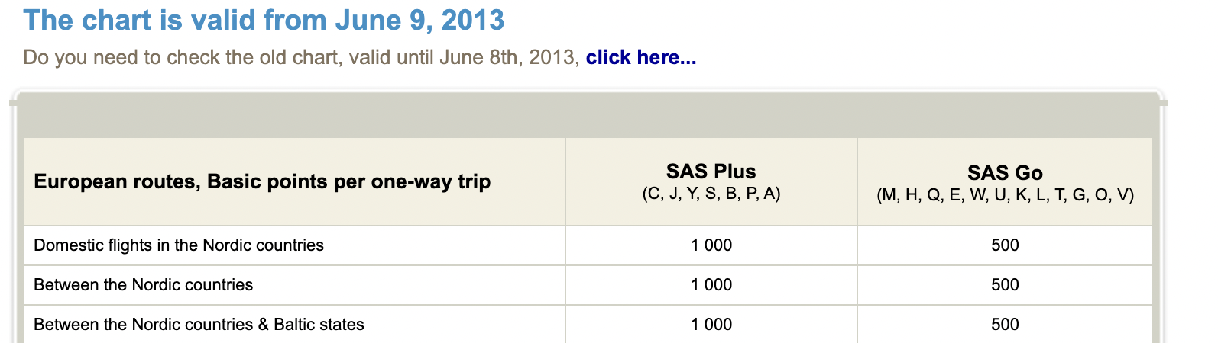Click the SAS Plus booking classes '(C, J, Y, S, B, P, A)'
The image size is (1218, 343).
pyautogui.click(x=711, y=194)
